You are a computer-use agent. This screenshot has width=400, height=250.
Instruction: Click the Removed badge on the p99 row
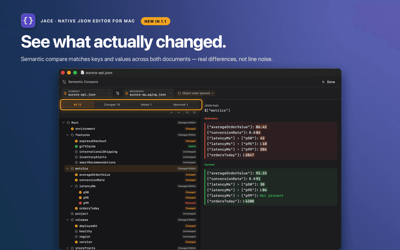coord(190,203)
